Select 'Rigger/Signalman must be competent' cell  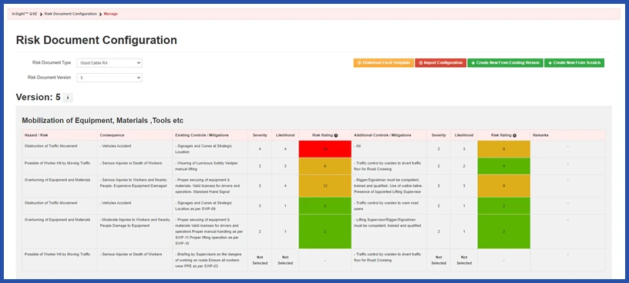click(389, 186)
